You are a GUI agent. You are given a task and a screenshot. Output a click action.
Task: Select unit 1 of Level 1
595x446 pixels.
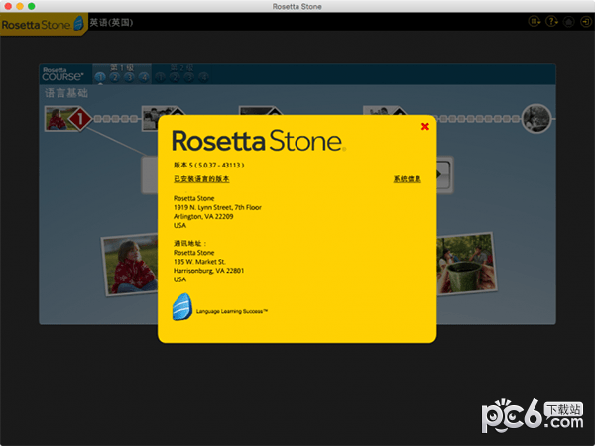100,77
